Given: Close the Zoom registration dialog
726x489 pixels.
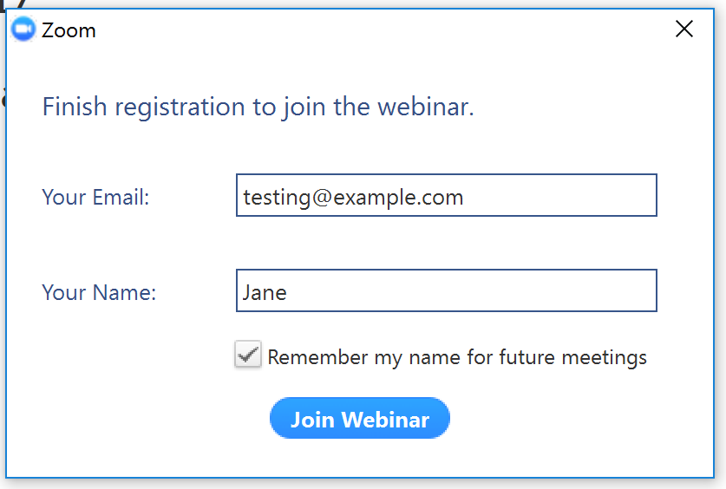Looking at the screenshot, I should [684, 29].
